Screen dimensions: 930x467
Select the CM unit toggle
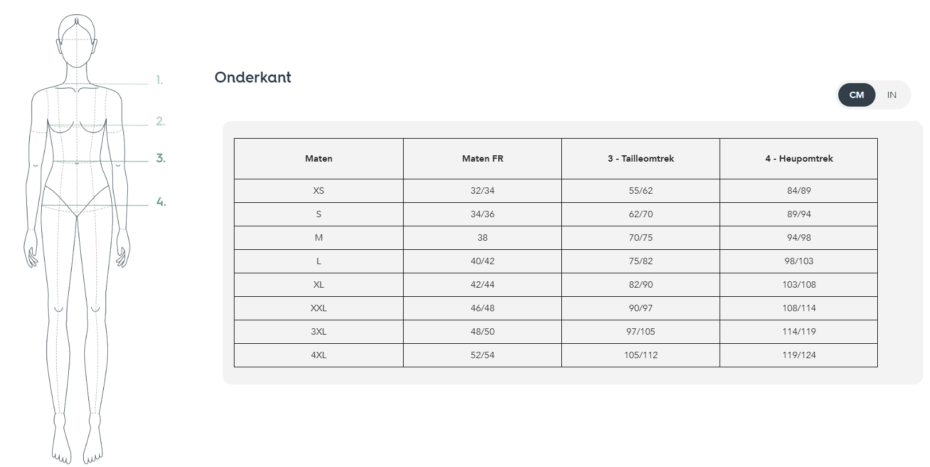point(857,95)
